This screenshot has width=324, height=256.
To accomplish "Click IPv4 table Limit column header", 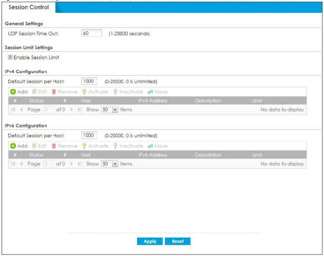I will point(257,100).
